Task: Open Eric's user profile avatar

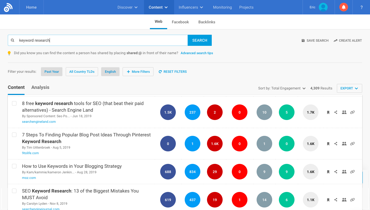Action: pyautogui.click(x=323, y=7)
